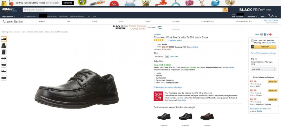
Task: Share product on Facebook
Action: (265, 35)
